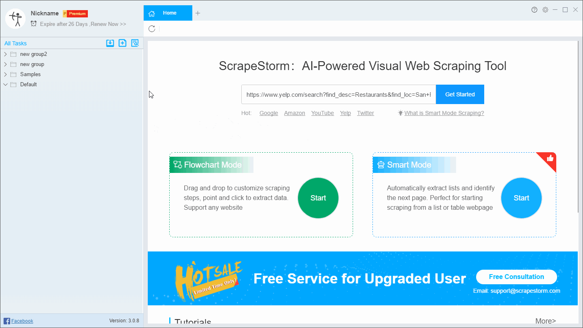Image resolution: width=583 pixels, height=328 pixels.
Task: Click the alarm clock expiry icon
Action: click(x=34, y=24)
